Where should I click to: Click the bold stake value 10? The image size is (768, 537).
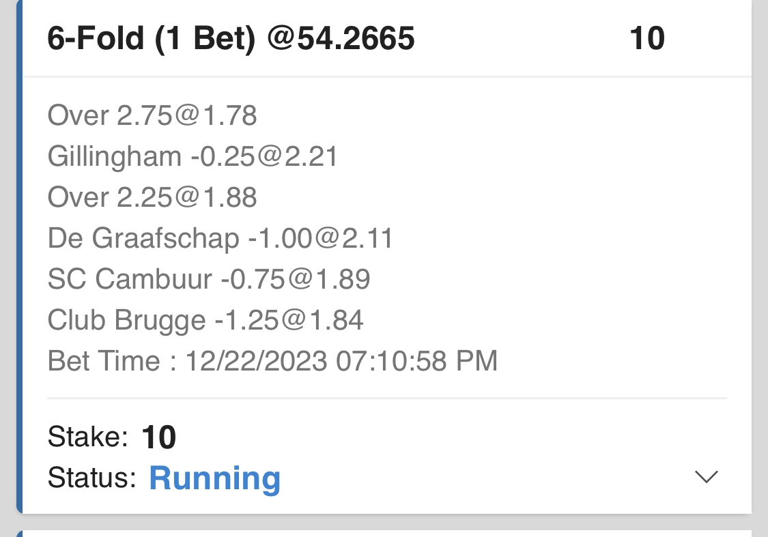click(159, 437)
